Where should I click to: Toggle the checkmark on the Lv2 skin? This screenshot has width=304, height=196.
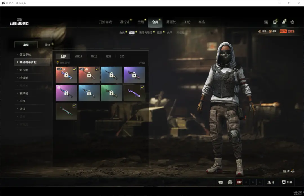tap(74, 69)
